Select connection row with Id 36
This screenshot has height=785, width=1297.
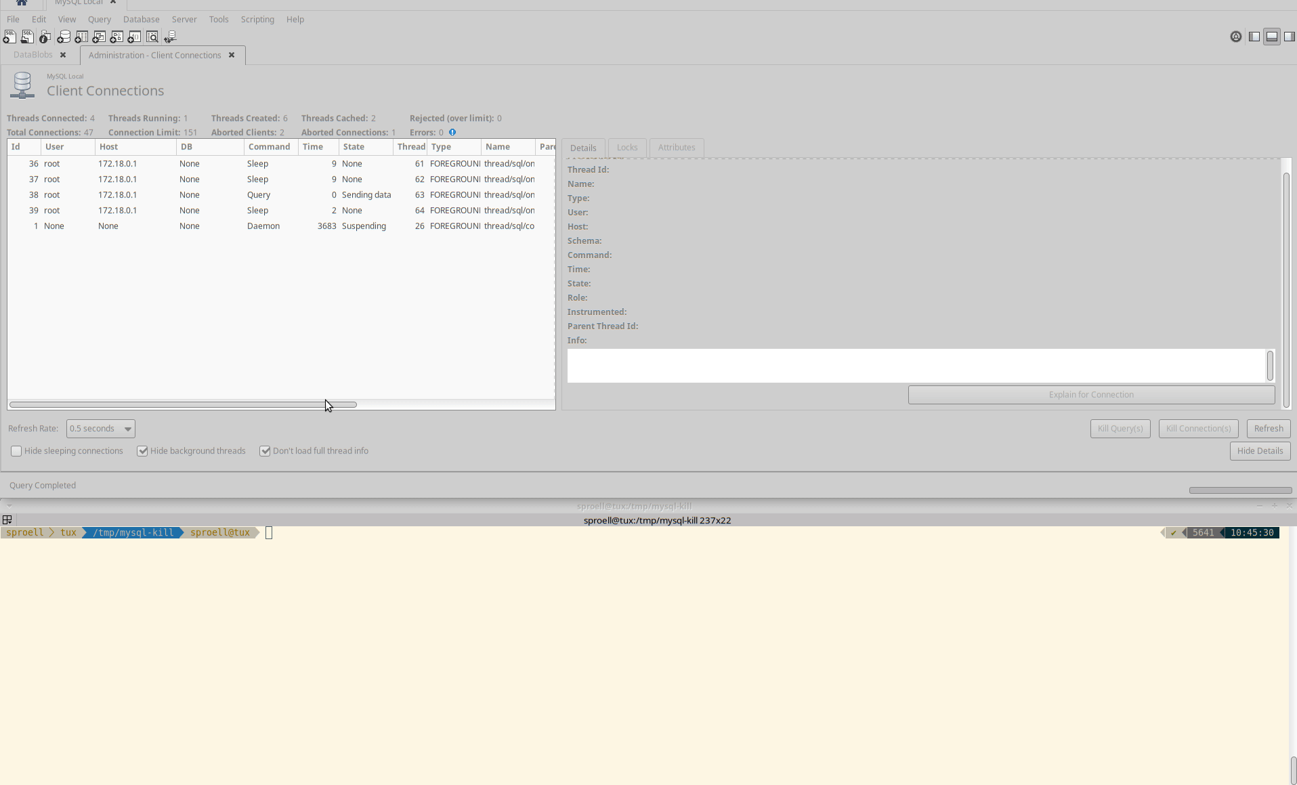click(281, 164)
